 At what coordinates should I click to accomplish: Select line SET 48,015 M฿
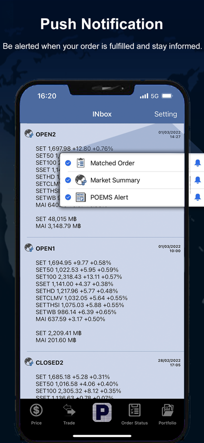(x=56, y=219)
